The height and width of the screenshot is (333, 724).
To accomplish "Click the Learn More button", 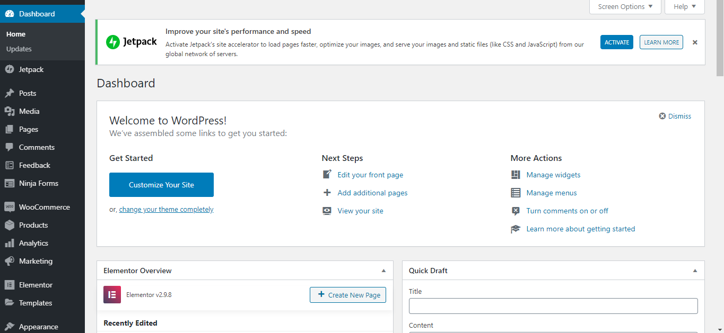I will pos(661,42).
